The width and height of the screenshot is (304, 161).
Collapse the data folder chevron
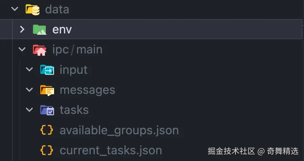15,9
